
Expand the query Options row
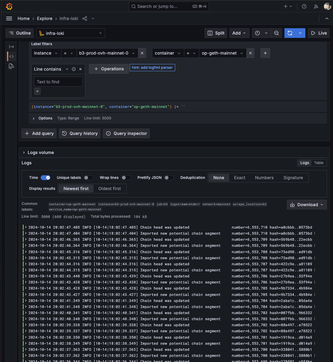(34, 118)
